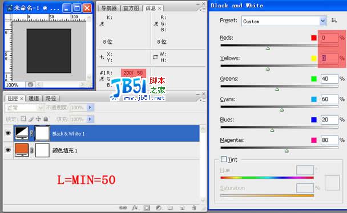Image resolution: width=347 pixels, height=213 pixels.
Task: Enable the Tint checkbox
Action: coord(224,159)
